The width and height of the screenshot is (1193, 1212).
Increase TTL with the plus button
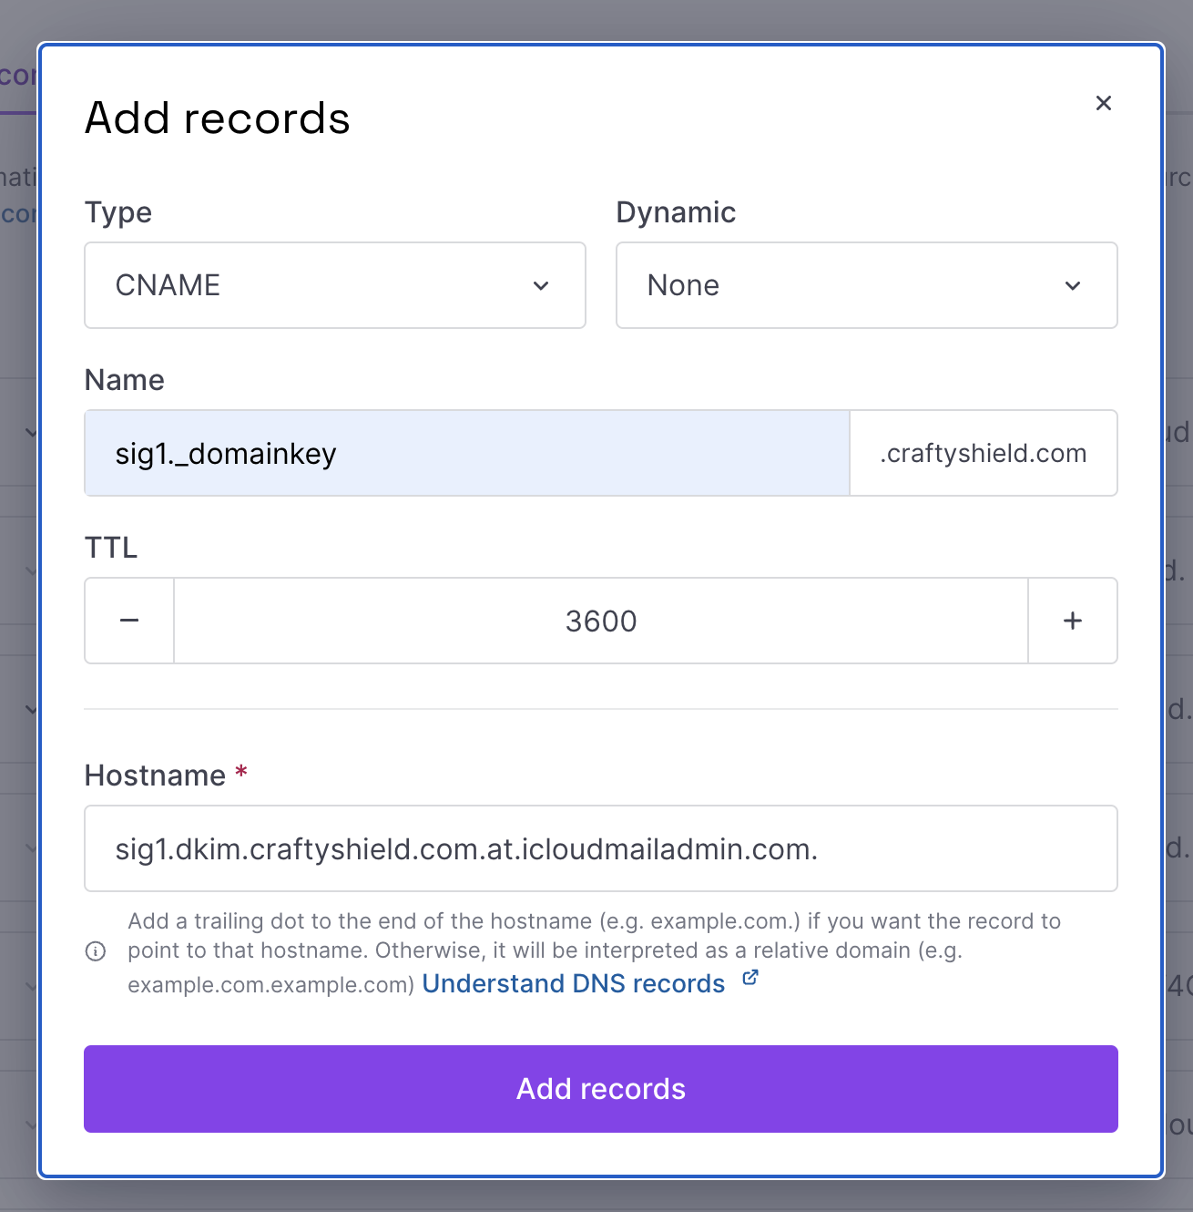tap(1073, 621)
